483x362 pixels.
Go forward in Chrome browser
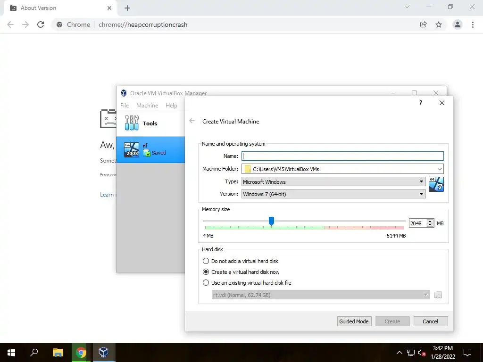coord(25,25)
